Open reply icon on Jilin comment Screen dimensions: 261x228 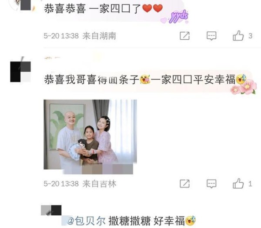[x=211, y=184]
